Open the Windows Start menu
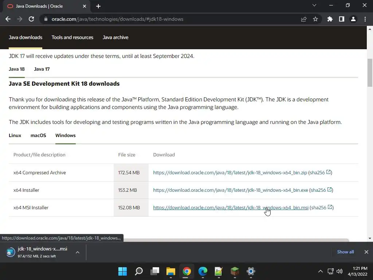The height and width of the screenshot is (280, 373). (x=122, y=271)
